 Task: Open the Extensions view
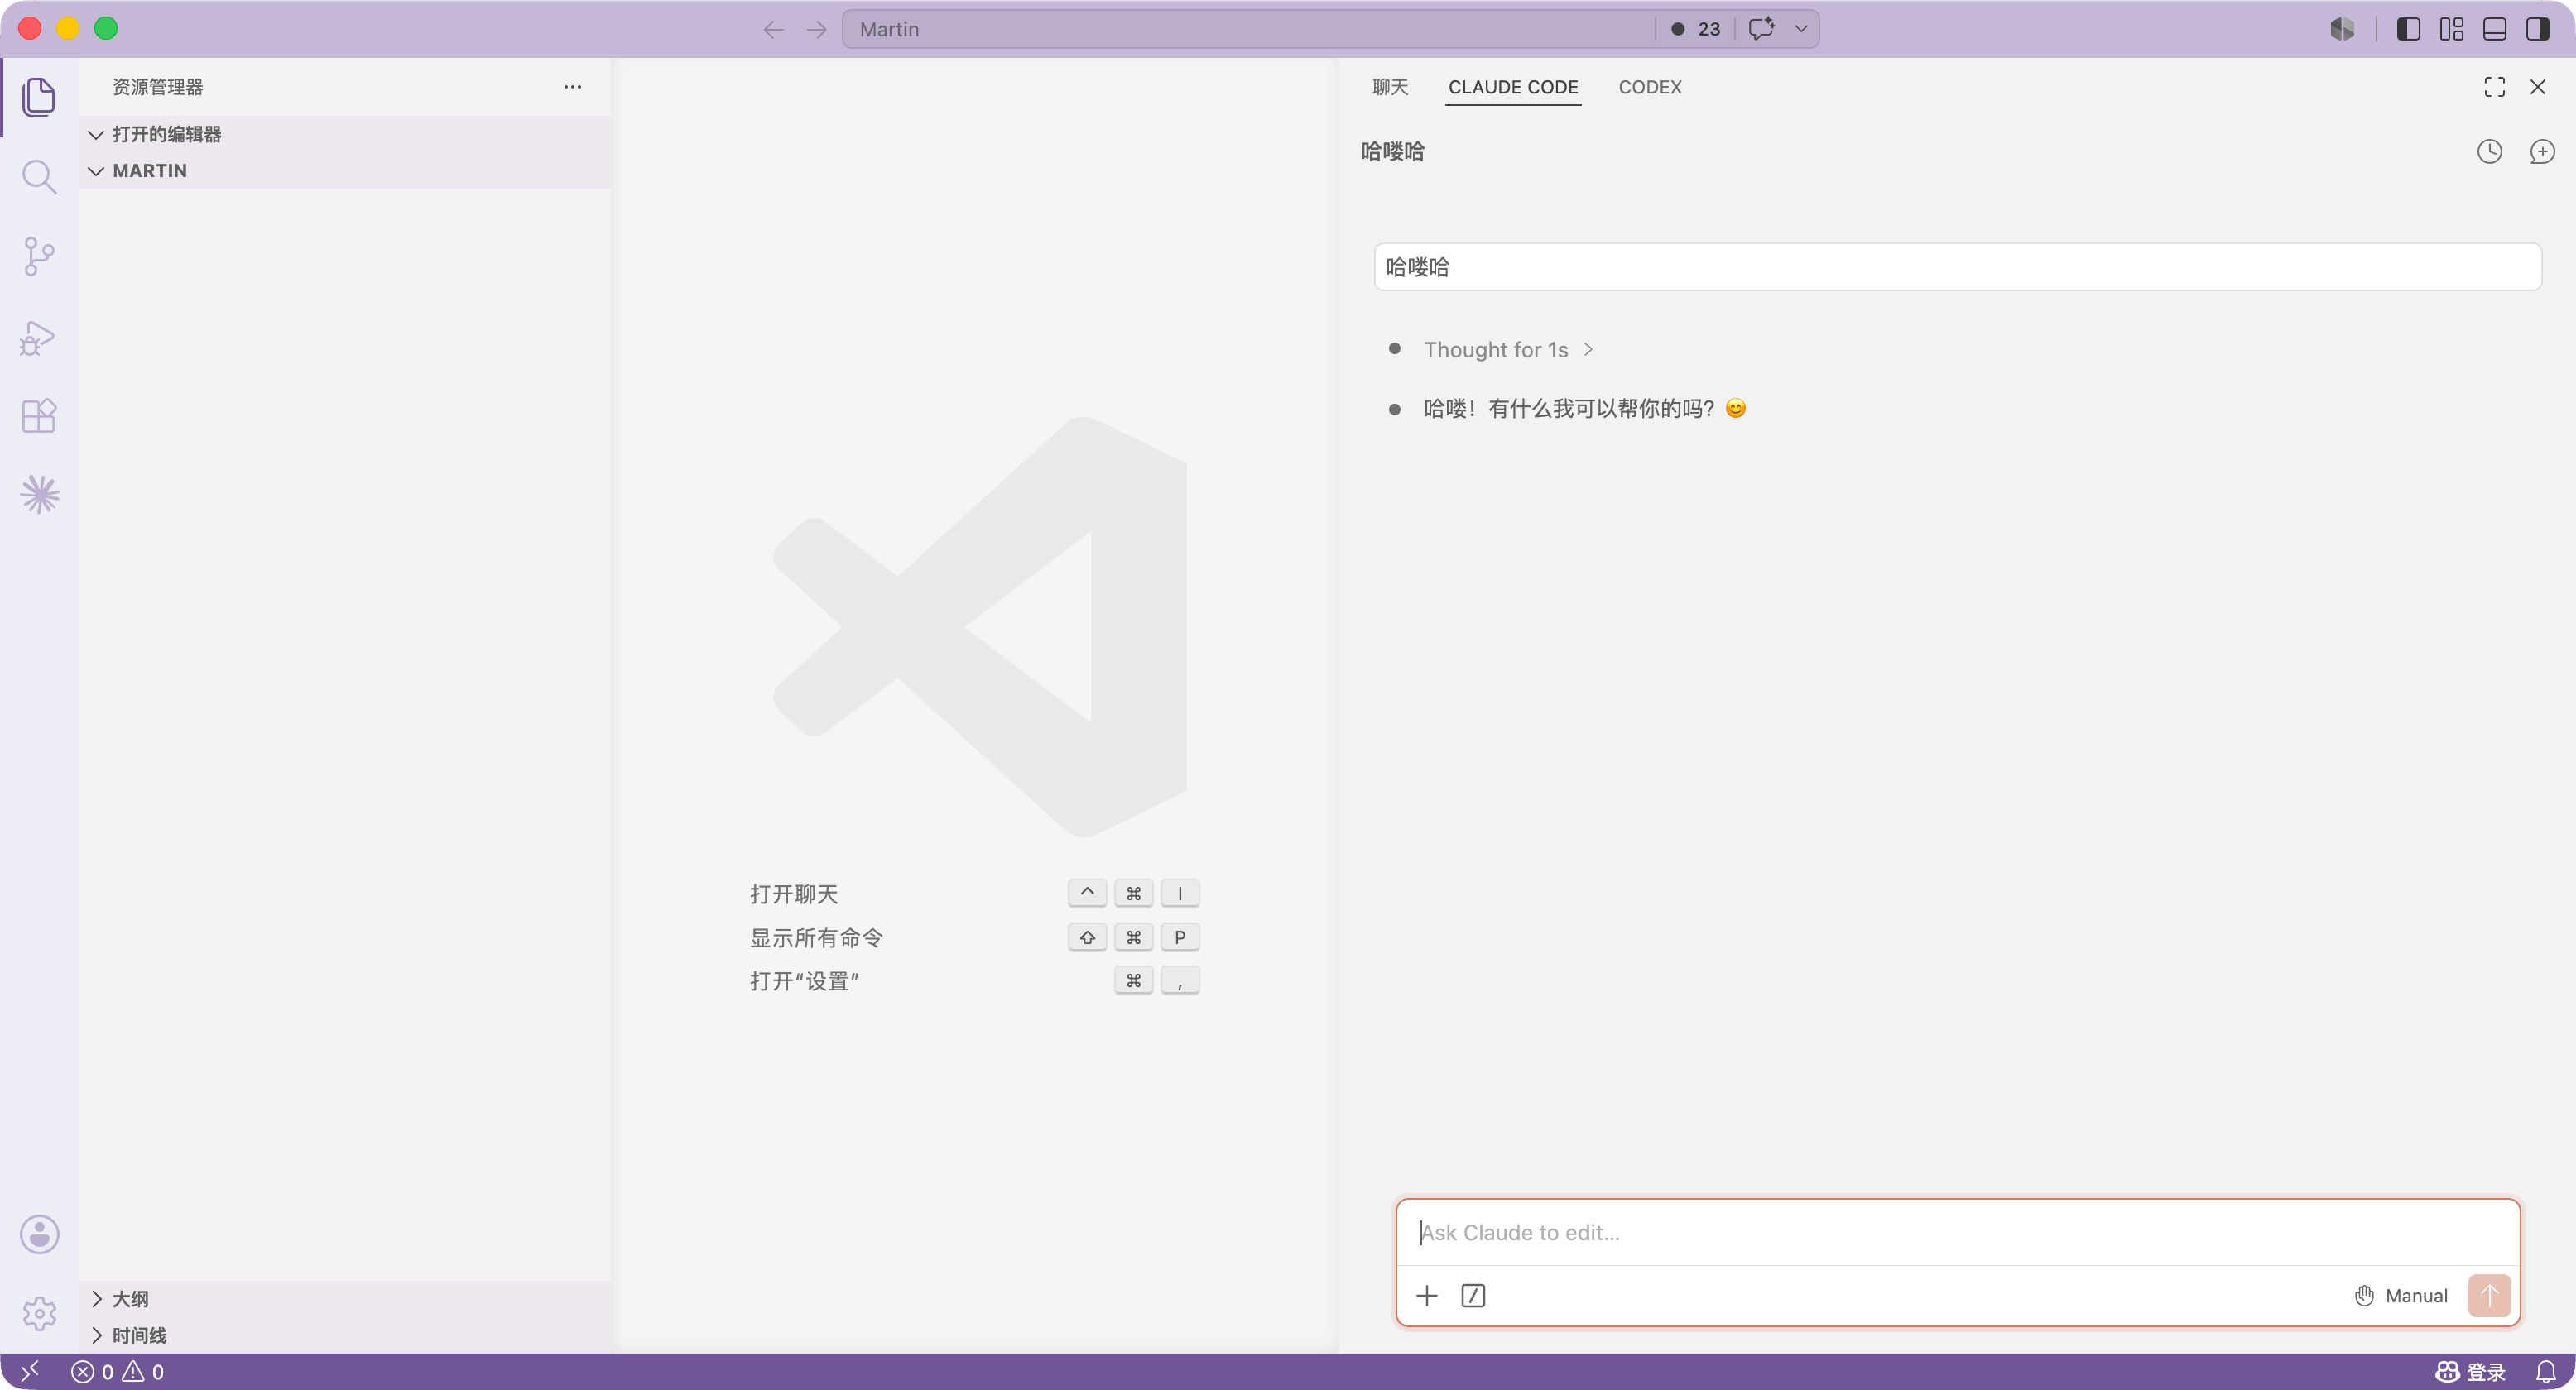click(x=39, y=415)
